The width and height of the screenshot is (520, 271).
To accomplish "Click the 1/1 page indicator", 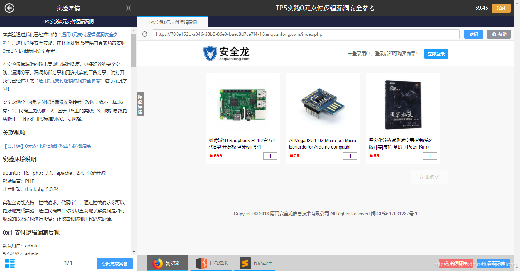I will (x=68, y=263).
